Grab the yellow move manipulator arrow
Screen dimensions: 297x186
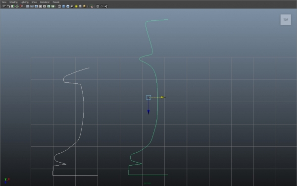tap(163, 97)
